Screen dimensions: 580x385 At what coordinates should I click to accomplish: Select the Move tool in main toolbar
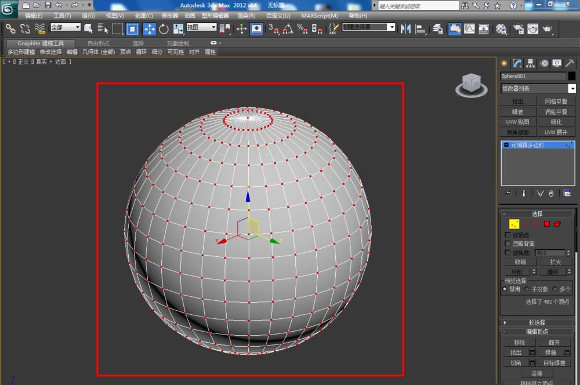point(149,28)
